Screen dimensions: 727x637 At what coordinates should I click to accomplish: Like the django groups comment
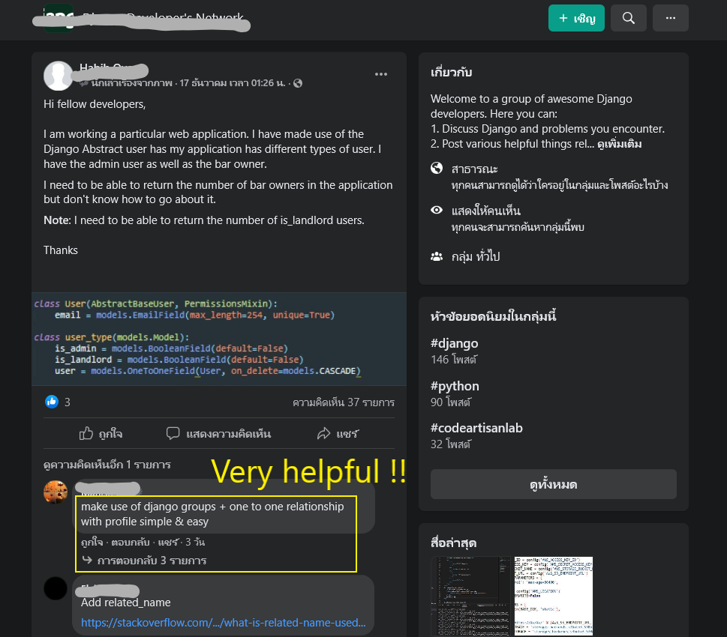[92, 542]
